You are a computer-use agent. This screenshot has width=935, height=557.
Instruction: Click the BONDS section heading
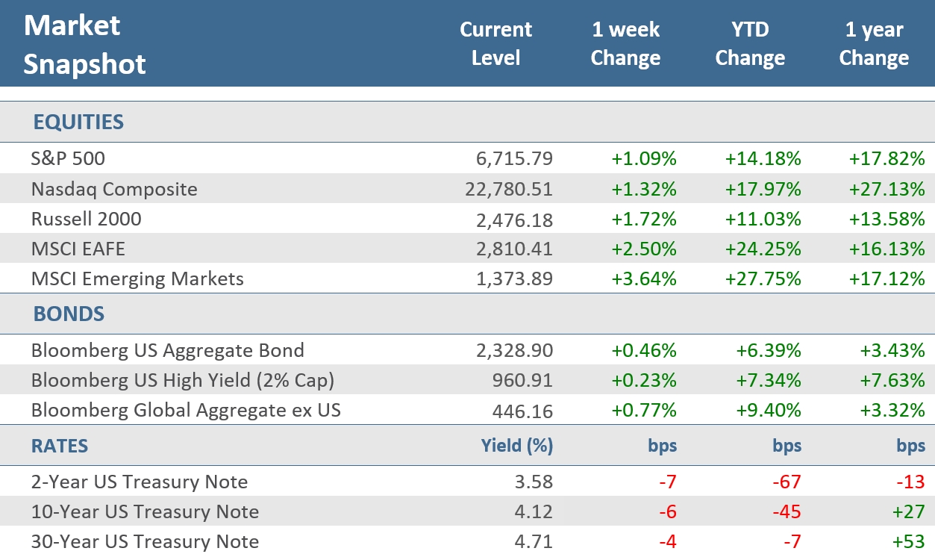click(69, 314)
